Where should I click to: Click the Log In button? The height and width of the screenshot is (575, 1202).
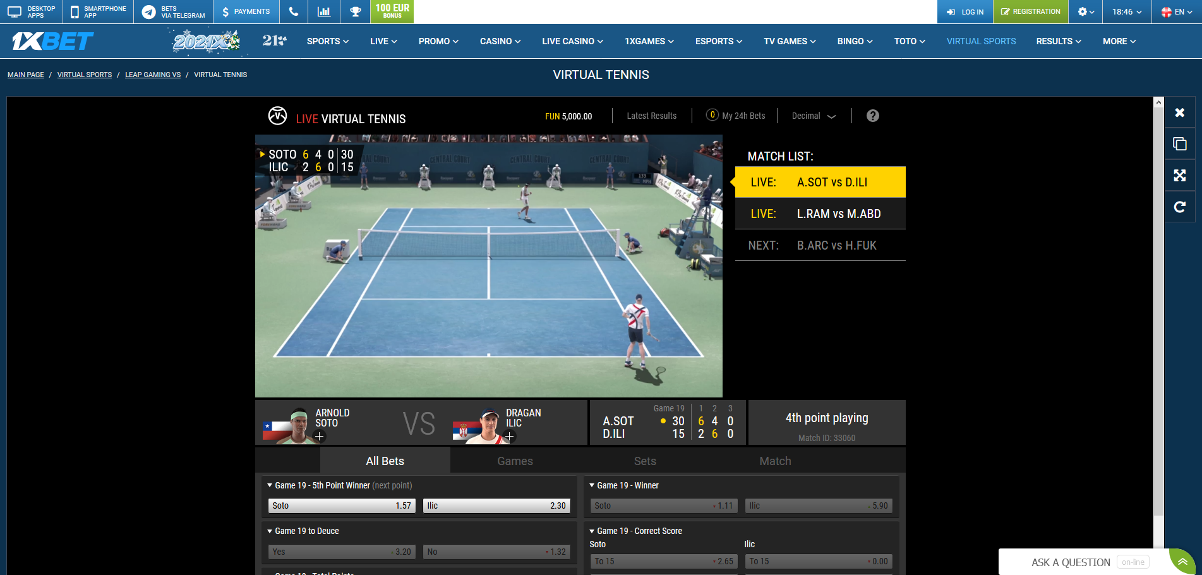[x=965, y=12]
